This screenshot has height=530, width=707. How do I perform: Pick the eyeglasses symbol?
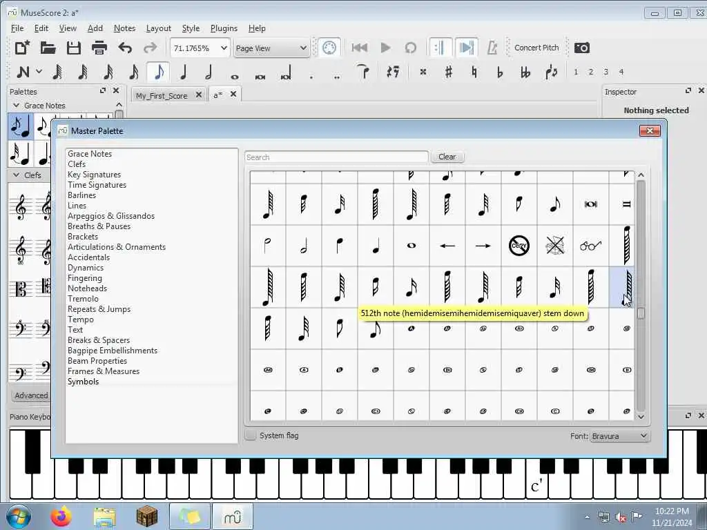tap(591, 246)
